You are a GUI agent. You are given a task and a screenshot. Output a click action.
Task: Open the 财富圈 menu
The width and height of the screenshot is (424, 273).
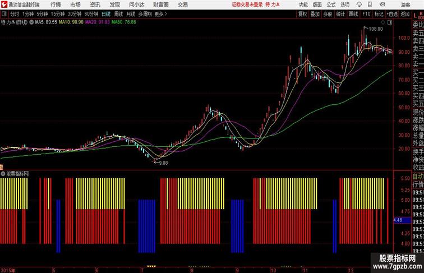click(160, 4)
